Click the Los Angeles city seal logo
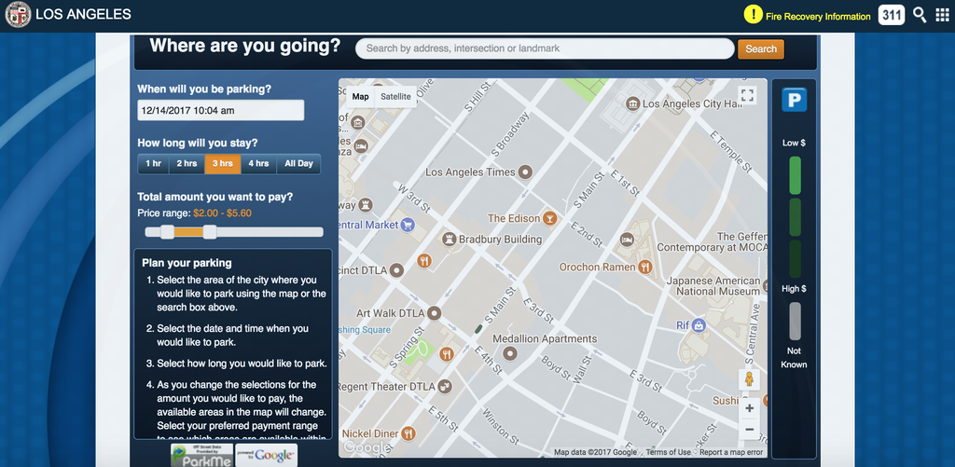Screen dimensions: 955x467 18,15
